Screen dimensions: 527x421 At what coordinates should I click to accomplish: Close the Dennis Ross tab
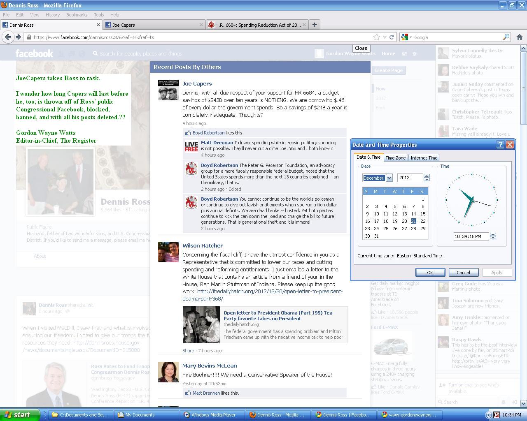98,25
